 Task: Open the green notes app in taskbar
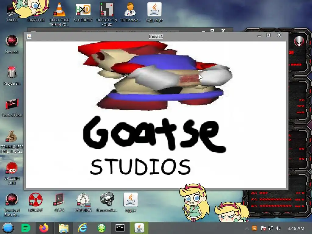point(26,228)
